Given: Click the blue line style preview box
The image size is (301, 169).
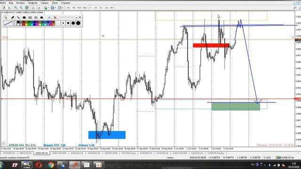Looking at the screenshot, I should [x=8, y=23].
